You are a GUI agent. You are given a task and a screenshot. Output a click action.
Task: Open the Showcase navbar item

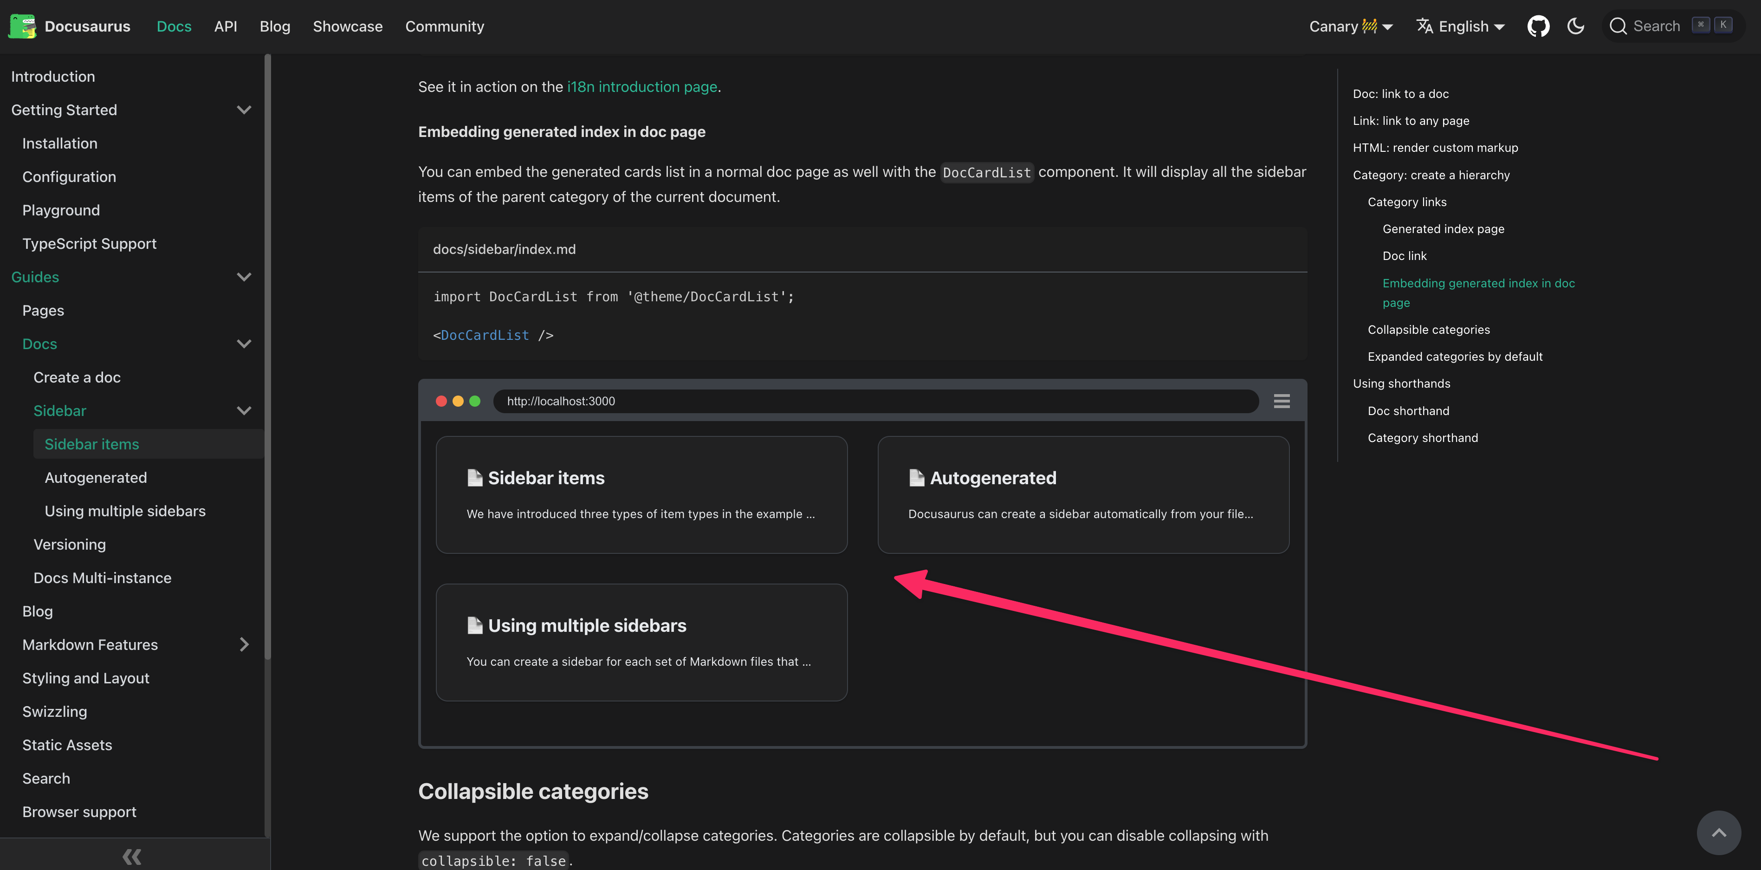pos(348,26)
